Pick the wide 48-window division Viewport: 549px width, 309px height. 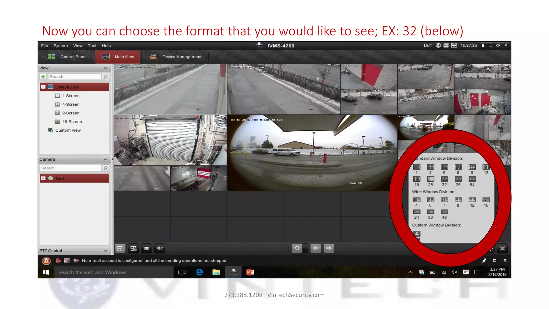click(x=444, y=212)
